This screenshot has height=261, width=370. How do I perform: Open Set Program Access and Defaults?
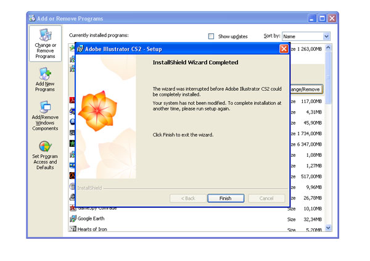click(x=45, y=155)
